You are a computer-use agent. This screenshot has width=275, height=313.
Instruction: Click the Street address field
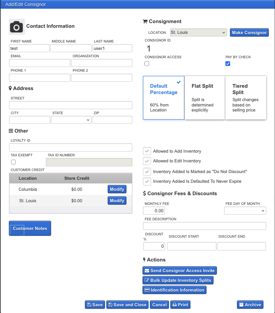[x=71, y=105]
